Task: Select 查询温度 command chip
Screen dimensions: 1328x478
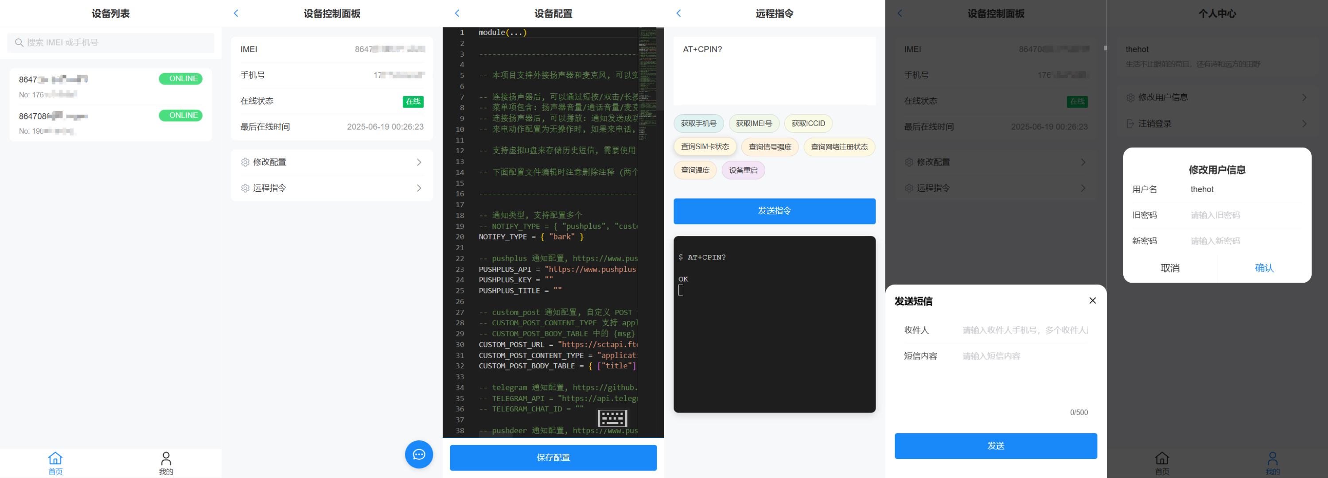Action: 695,170
